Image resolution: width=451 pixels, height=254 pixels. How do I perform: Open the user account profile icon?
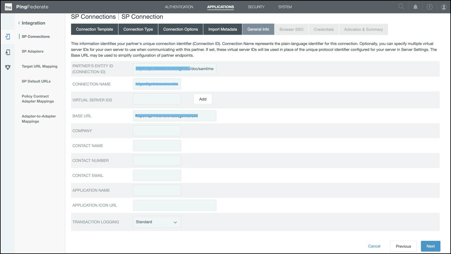click(443, 7)
